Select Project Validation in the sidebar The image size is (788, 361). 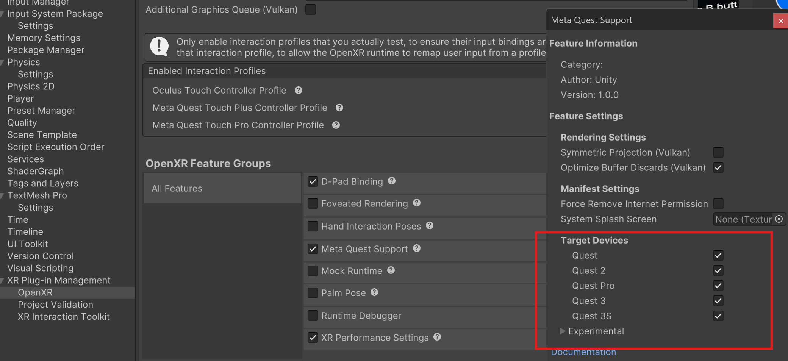coord(55,305)
